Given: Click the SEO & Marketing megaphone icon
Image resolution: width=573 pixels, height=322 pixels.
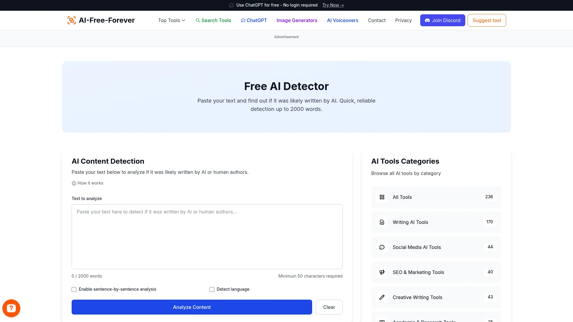Looking at the screenshot, I should tap(382, 272).
